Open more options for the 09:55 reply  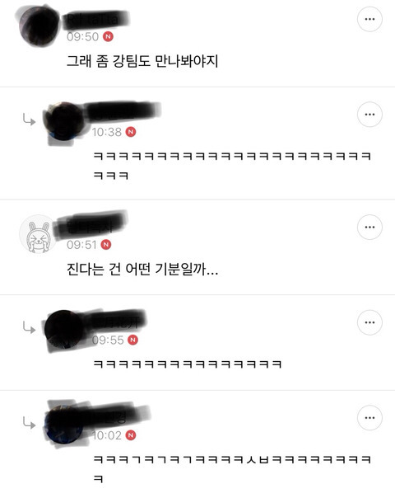[369, 322]
